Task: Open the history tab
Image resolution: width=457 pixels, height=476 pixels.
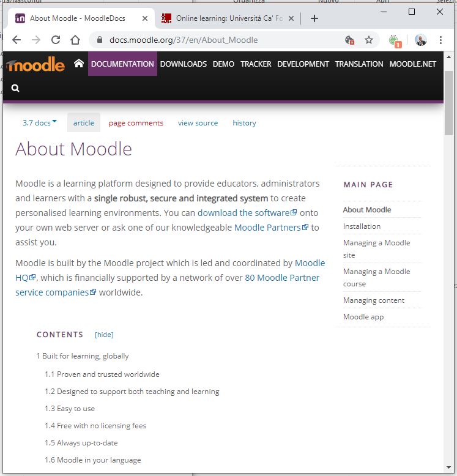Action: click(x=244, y=123)
